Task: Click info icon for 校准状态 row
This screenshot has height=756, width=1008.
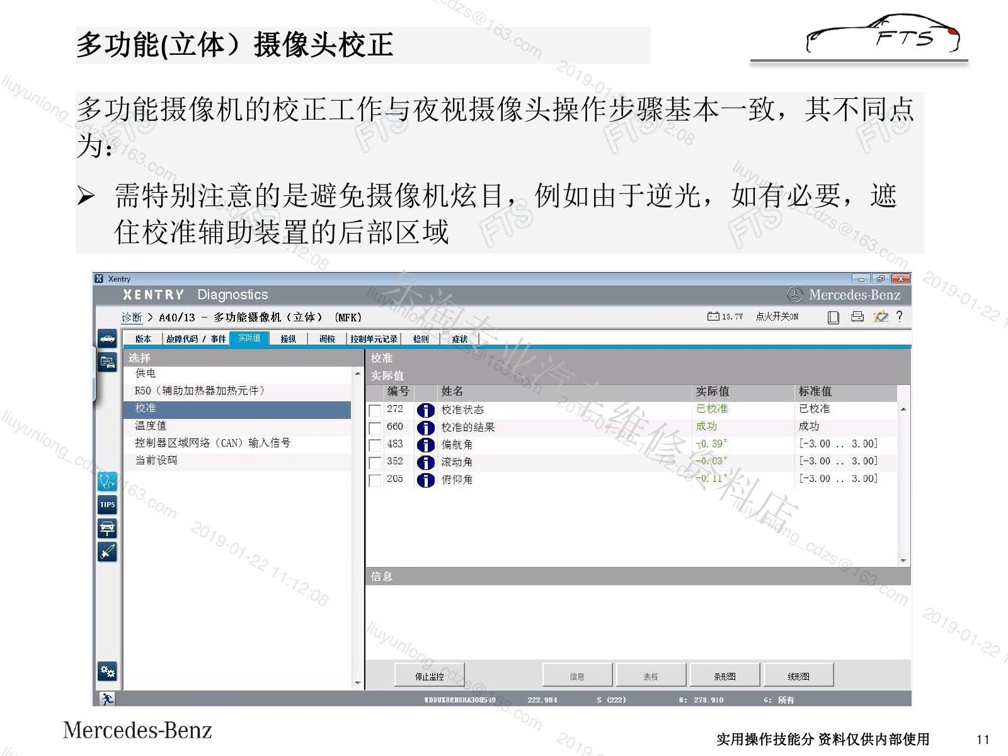Action: click(x=426, y=410)
